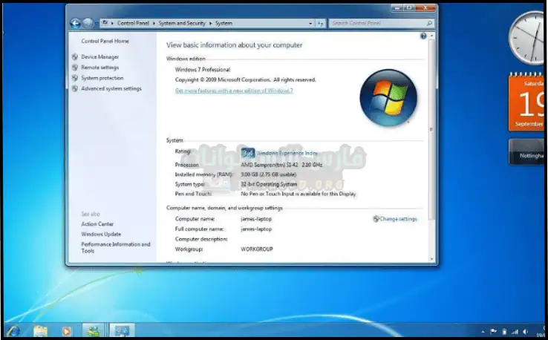Screen dimensions: 548x340
Task: Open the Help question mark icon
Action: [423, 36]
